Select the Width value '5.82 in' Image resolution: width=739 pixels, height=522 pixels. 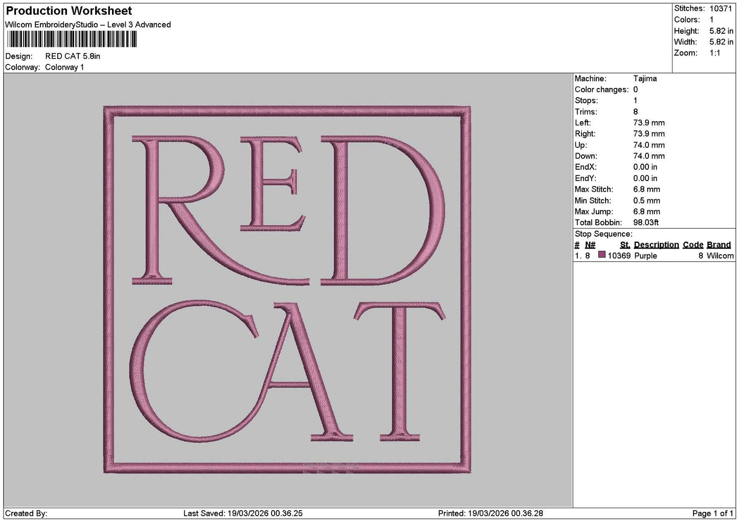click(x=721, y=42)
